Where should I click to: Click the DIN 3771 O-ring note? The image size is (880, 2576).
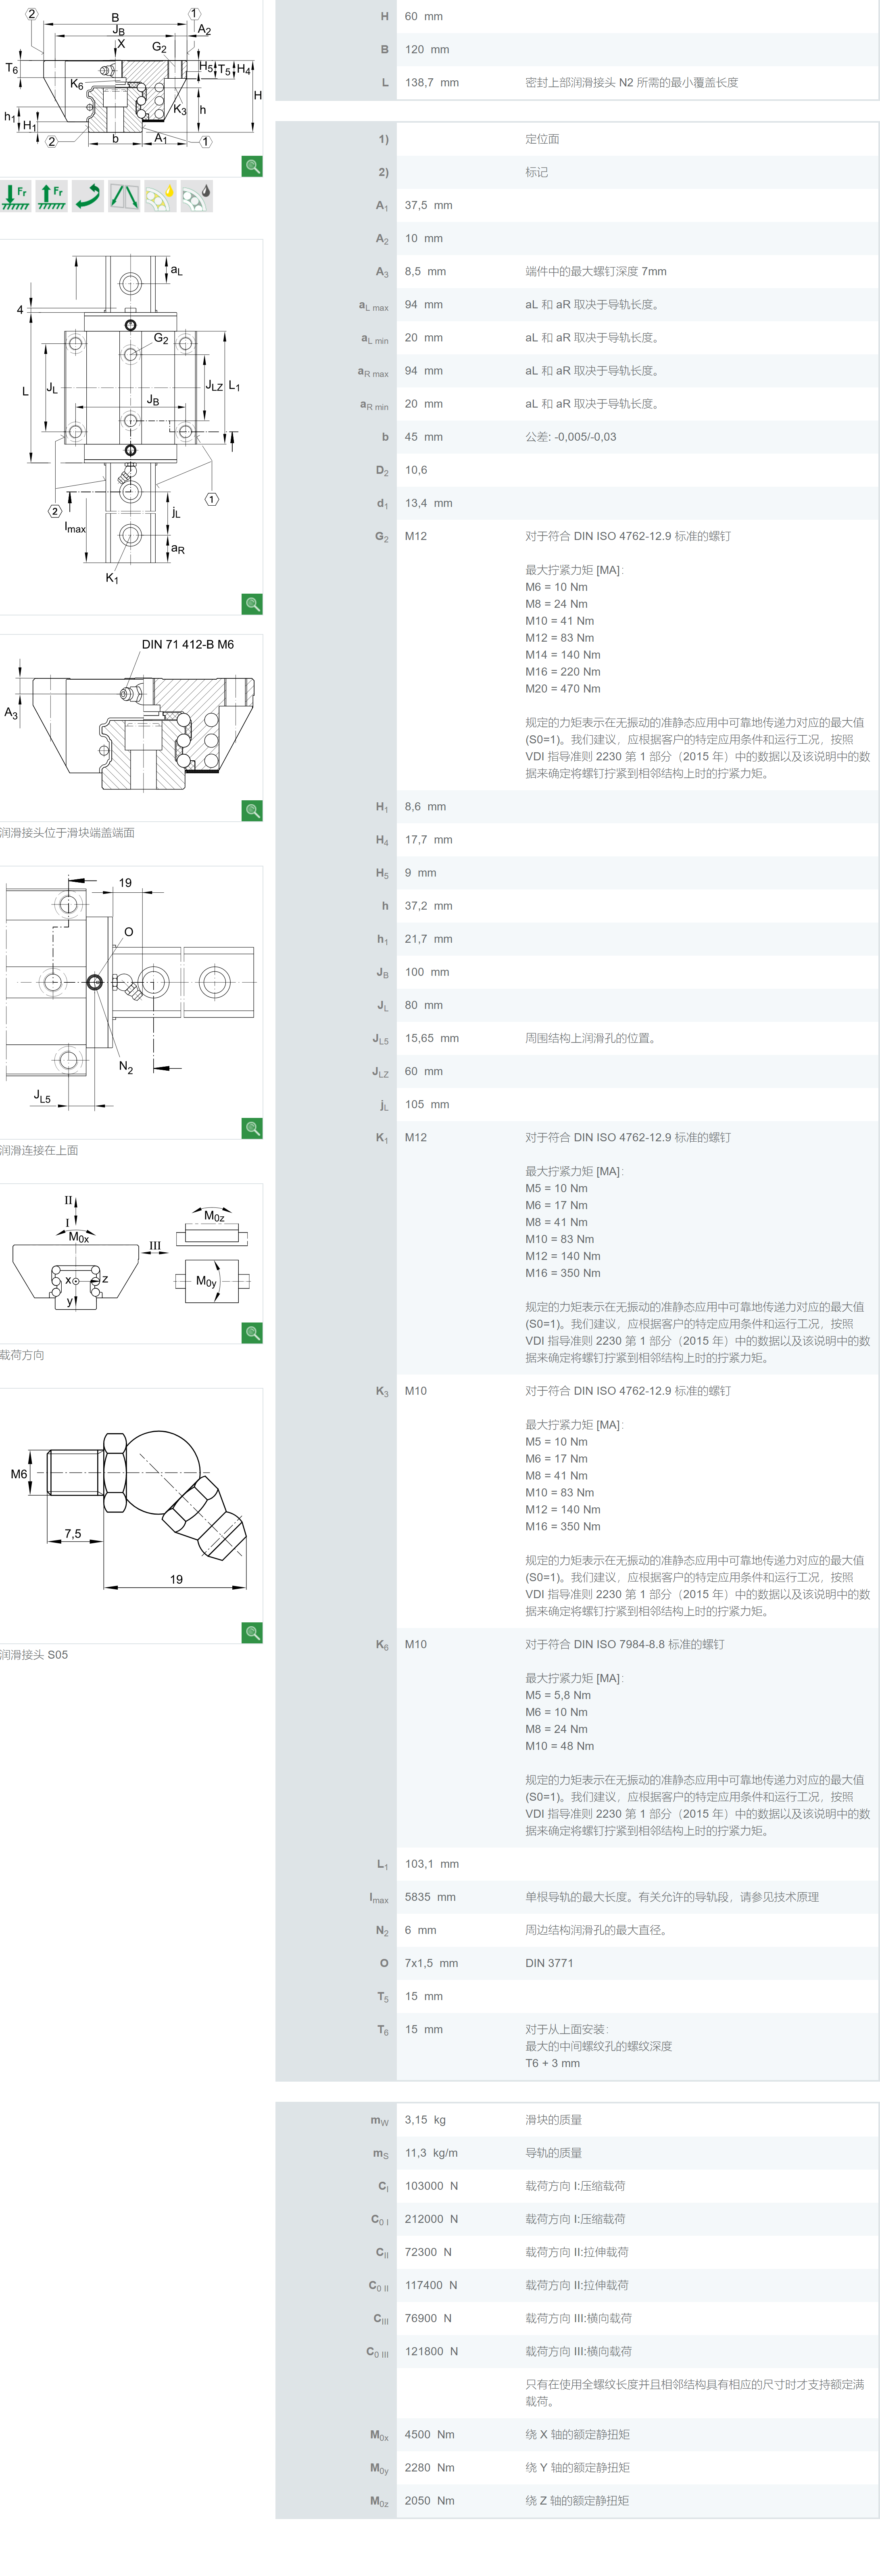(x=549, y=1963)
